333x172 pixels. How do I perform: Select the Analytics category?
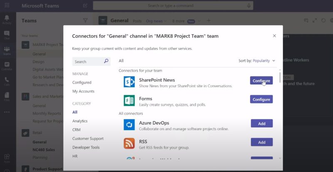80,121
